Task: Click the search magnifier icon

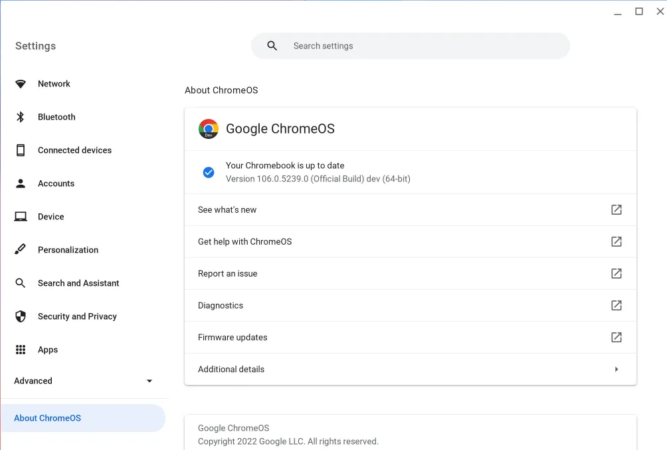Action: click(x=272, y=45)
